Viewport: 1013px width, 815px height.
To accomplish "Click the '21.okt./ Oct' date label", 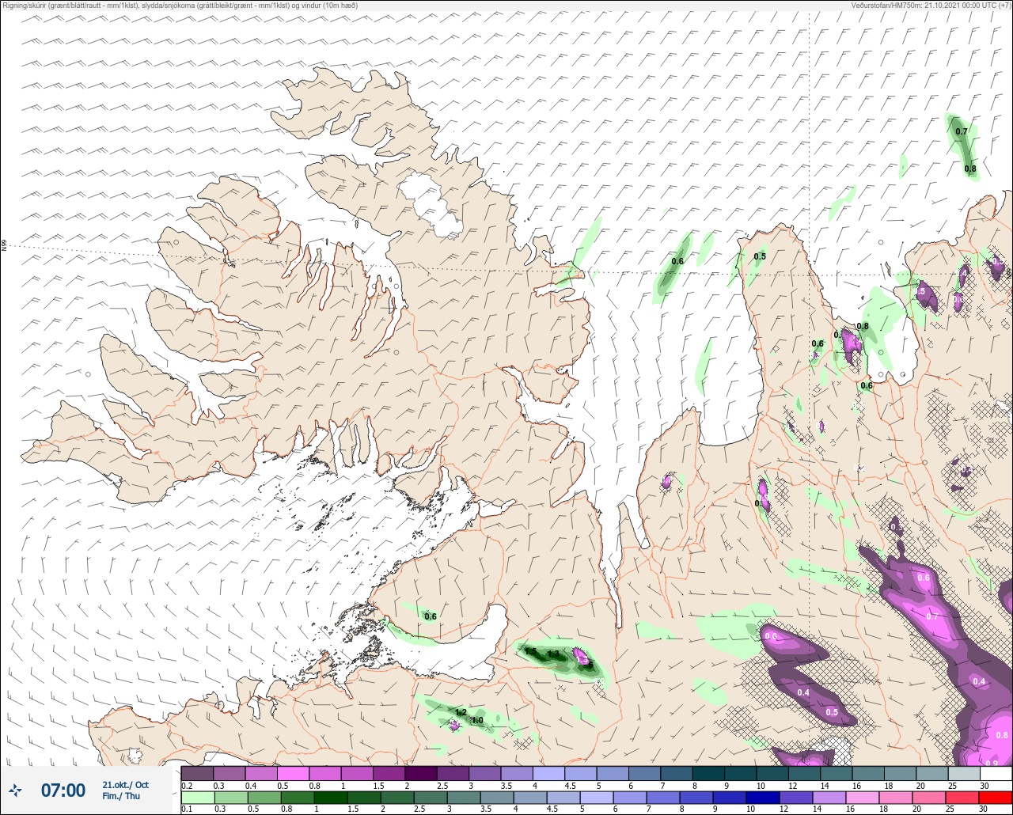I will (x=125, y=784).
